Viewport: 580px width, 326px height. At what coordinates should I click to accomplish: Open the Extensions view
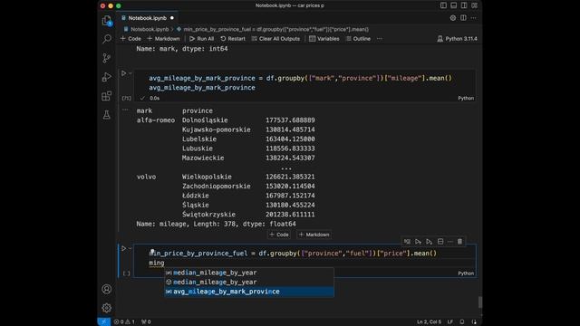coord(107,96)
